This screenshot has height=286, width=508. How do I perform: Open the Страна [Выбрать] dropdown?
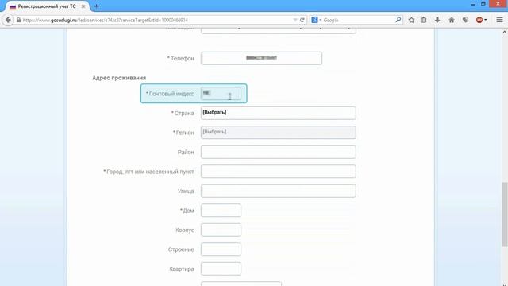pos(279,113)
